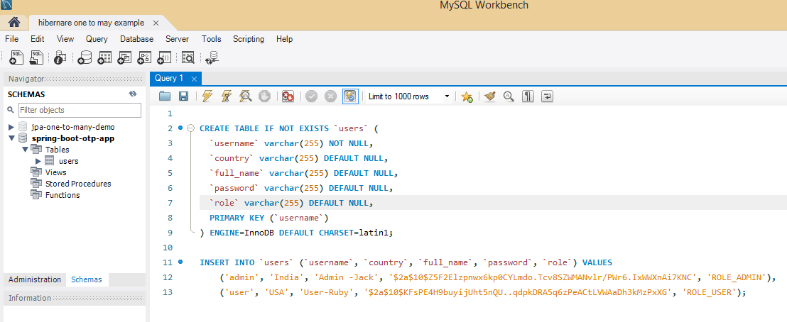
Task: Toggle word wrapping icon
Action: point(547,96)
